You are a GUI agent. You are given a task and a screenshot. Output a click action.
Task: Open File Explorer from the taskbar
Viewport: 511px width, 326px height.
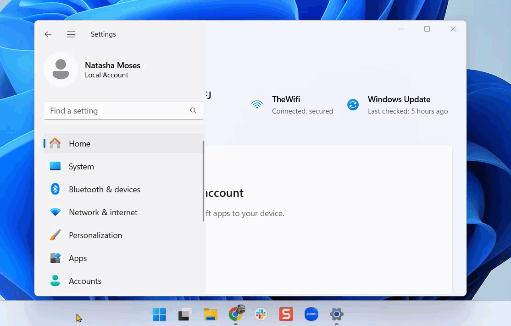pos(210,314)
